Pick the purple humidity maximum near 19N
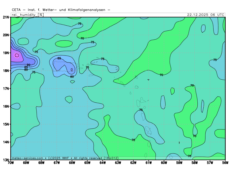236x177 pixels. tap(17, 55)
